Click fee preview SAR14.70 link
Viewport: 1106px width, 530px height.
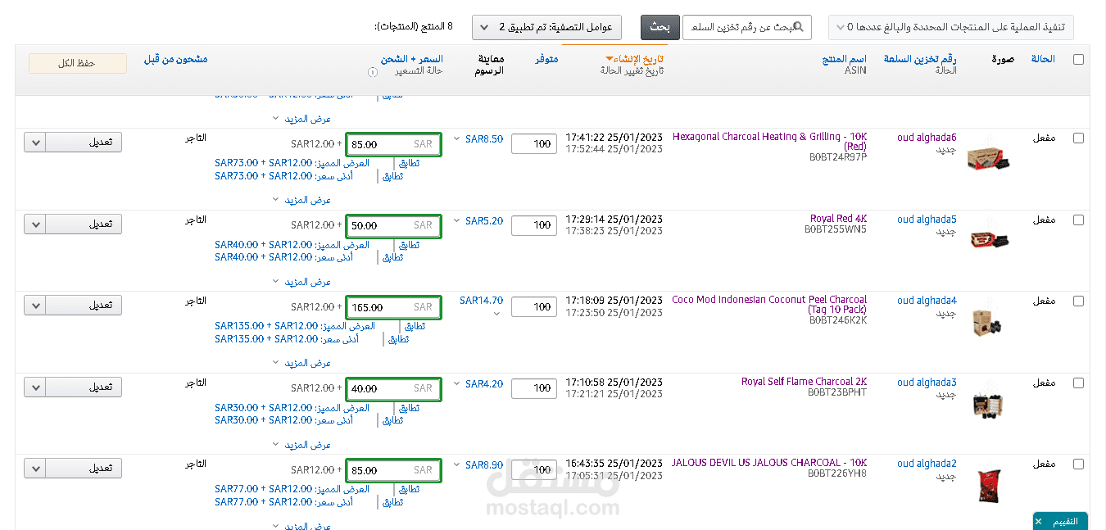click(x=481, y=301)
